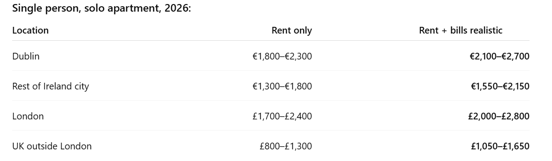Select the Location column header
Viewport: 552px width, 161px height.
31,30
